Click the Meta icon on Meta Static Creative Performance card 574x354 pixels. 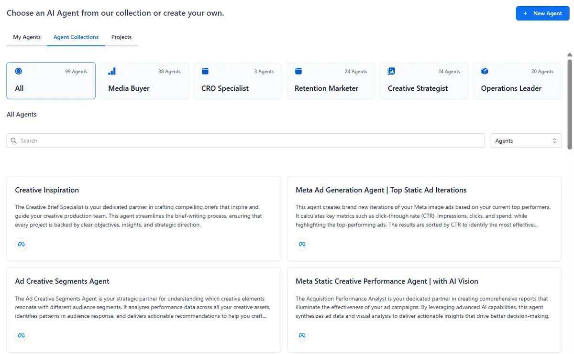(x=302, y=335)
